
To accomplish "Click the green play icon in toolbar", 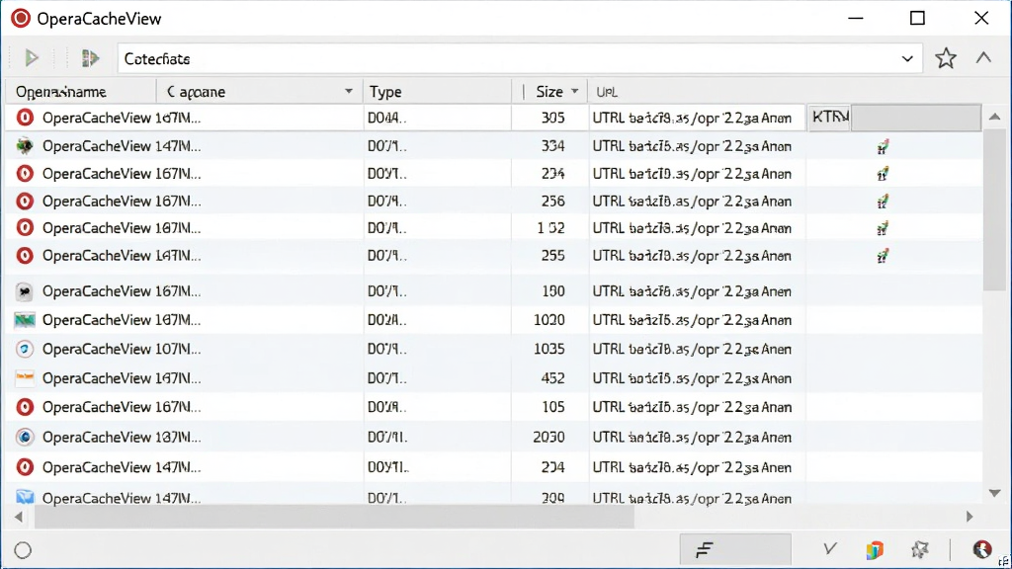I will tap(31, 58).
